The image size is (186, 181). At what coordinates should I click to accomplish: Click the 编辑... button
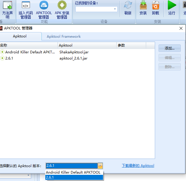[170, 58]
